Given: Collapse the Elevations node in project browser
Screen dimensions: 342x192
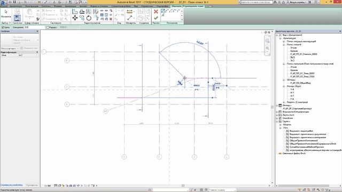Looking at the screenshot, I should tap(284, 86).
